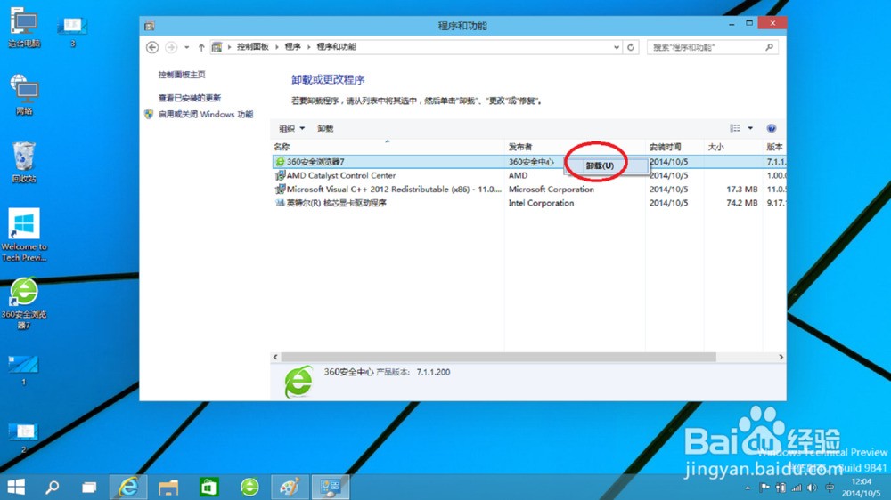Select 360安全浏览器7 program row
Screen dimensions: 891x500
[x=528, y=162]
